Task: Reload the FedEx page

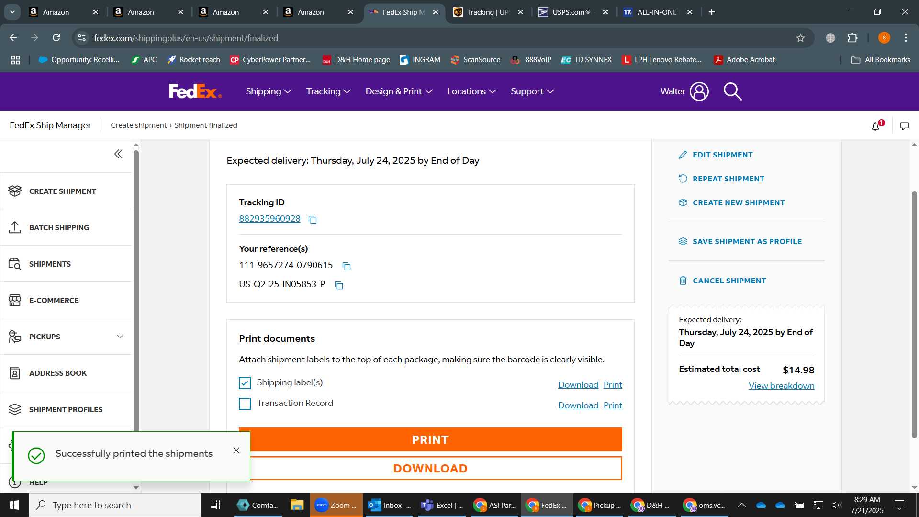Action: (56, 38)
